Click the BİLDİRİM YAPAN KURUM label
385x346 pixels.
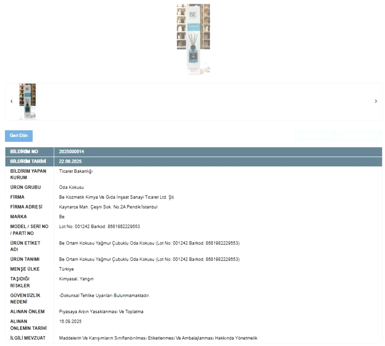pos(28,174)
